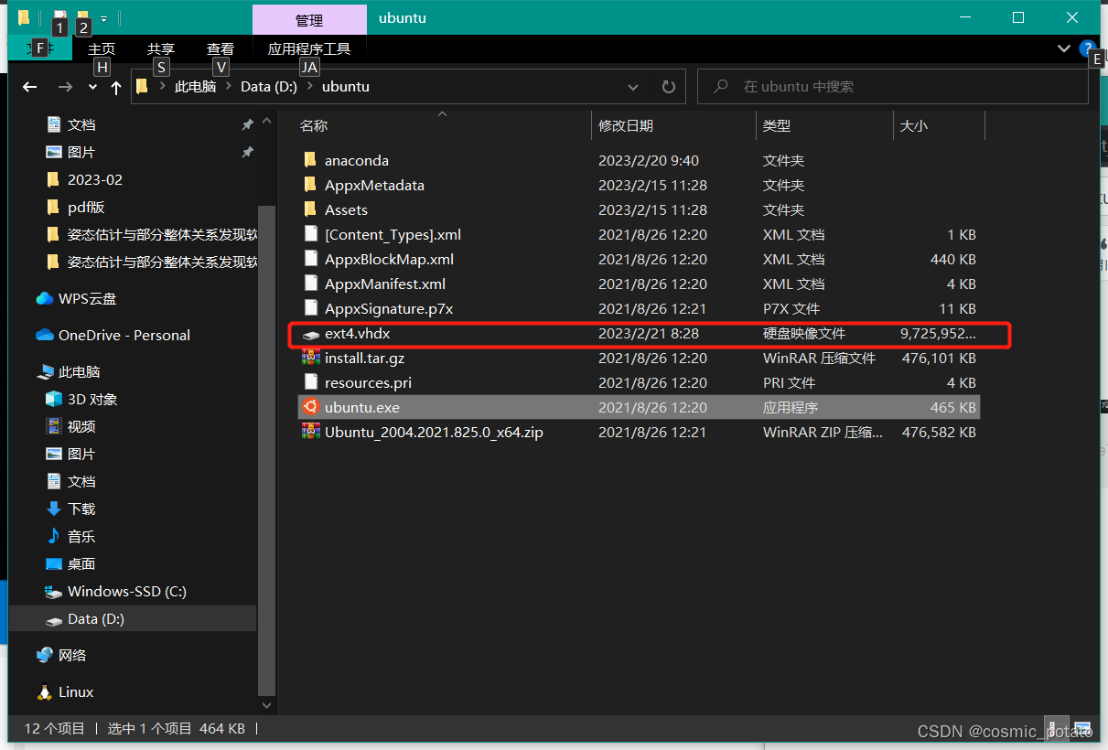Click the back navigation arrow

30,87
